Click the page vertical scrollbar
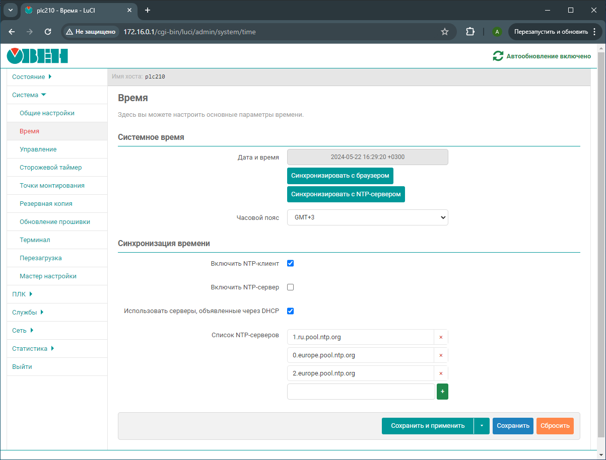 pos(600,242)
